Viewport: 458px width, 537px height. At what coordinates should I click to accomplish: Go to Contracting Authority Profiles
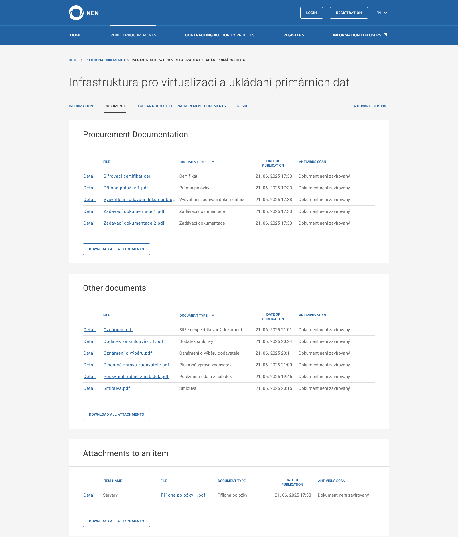tap(220, 35)
